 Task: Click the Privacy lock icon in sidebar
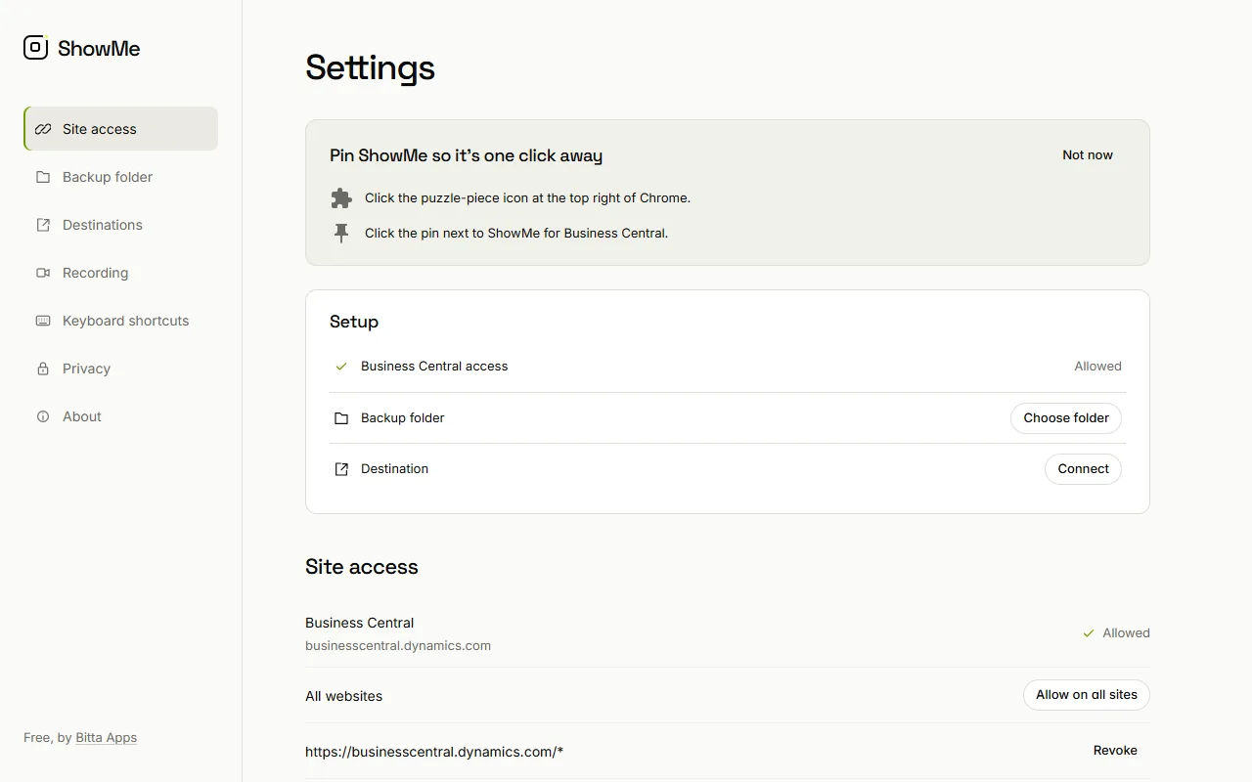(x=43, y=369)
